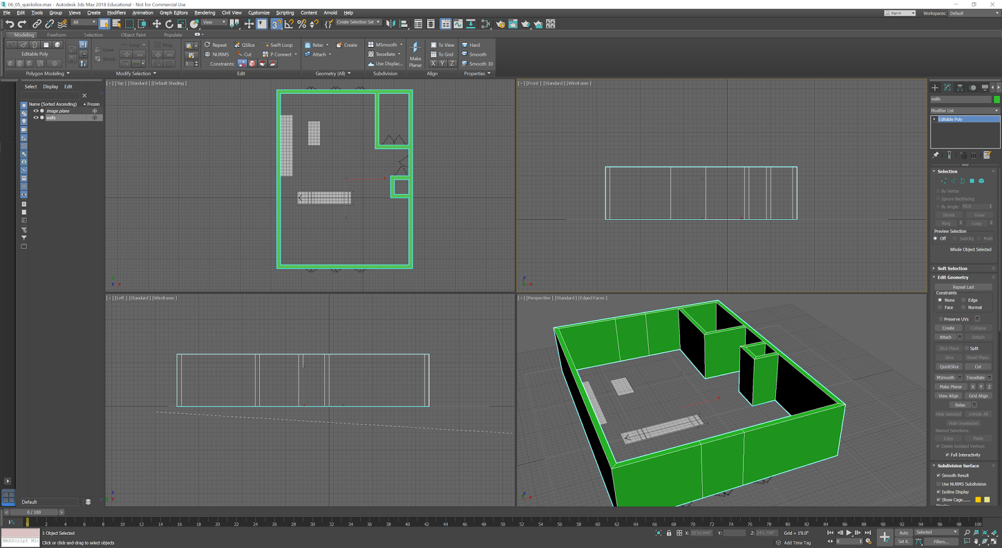Click the Grid Align button
Image resolution: width=1002 pixels, height=548 pixels.
pyautogui.click(x=978, y=396)
